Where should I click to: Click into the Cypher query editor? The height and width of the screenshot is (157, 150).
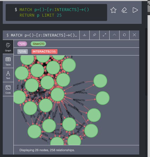[57, 12]
